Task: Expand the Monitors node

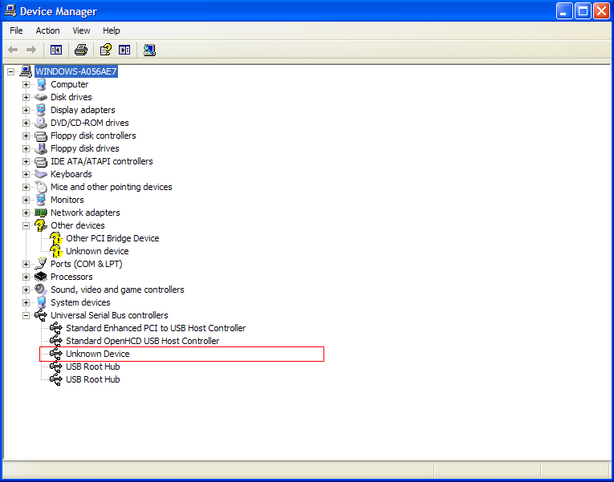Action: (26, 200)
